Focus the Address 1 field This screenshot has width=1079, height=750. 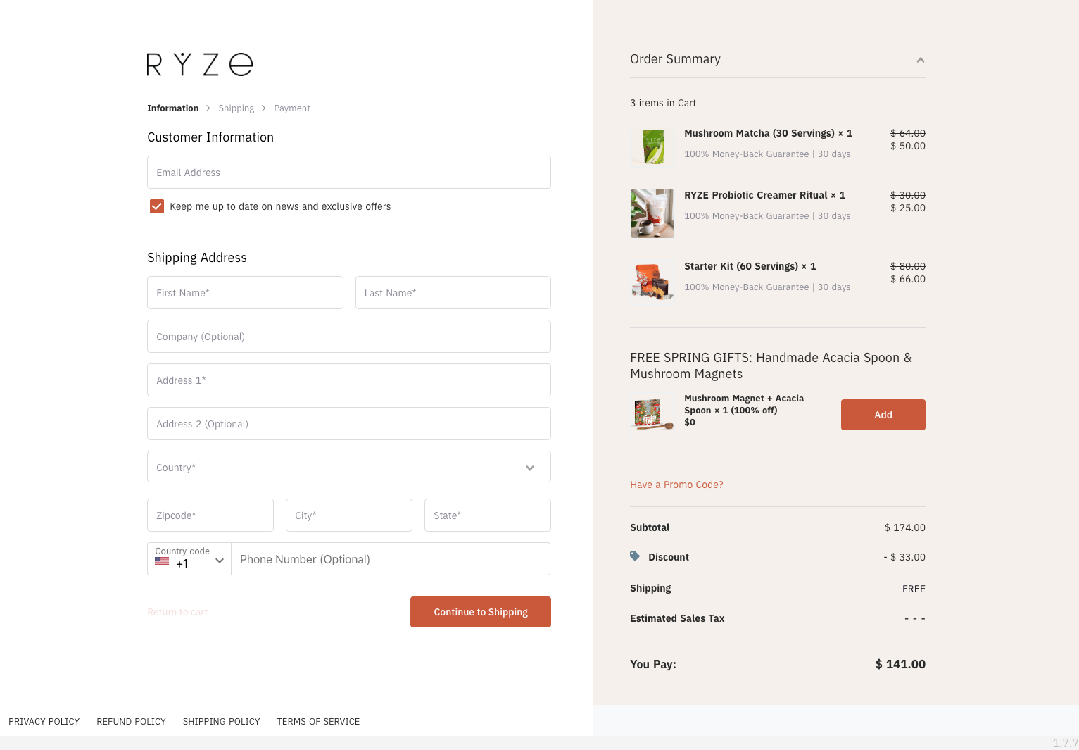[349, 380]
